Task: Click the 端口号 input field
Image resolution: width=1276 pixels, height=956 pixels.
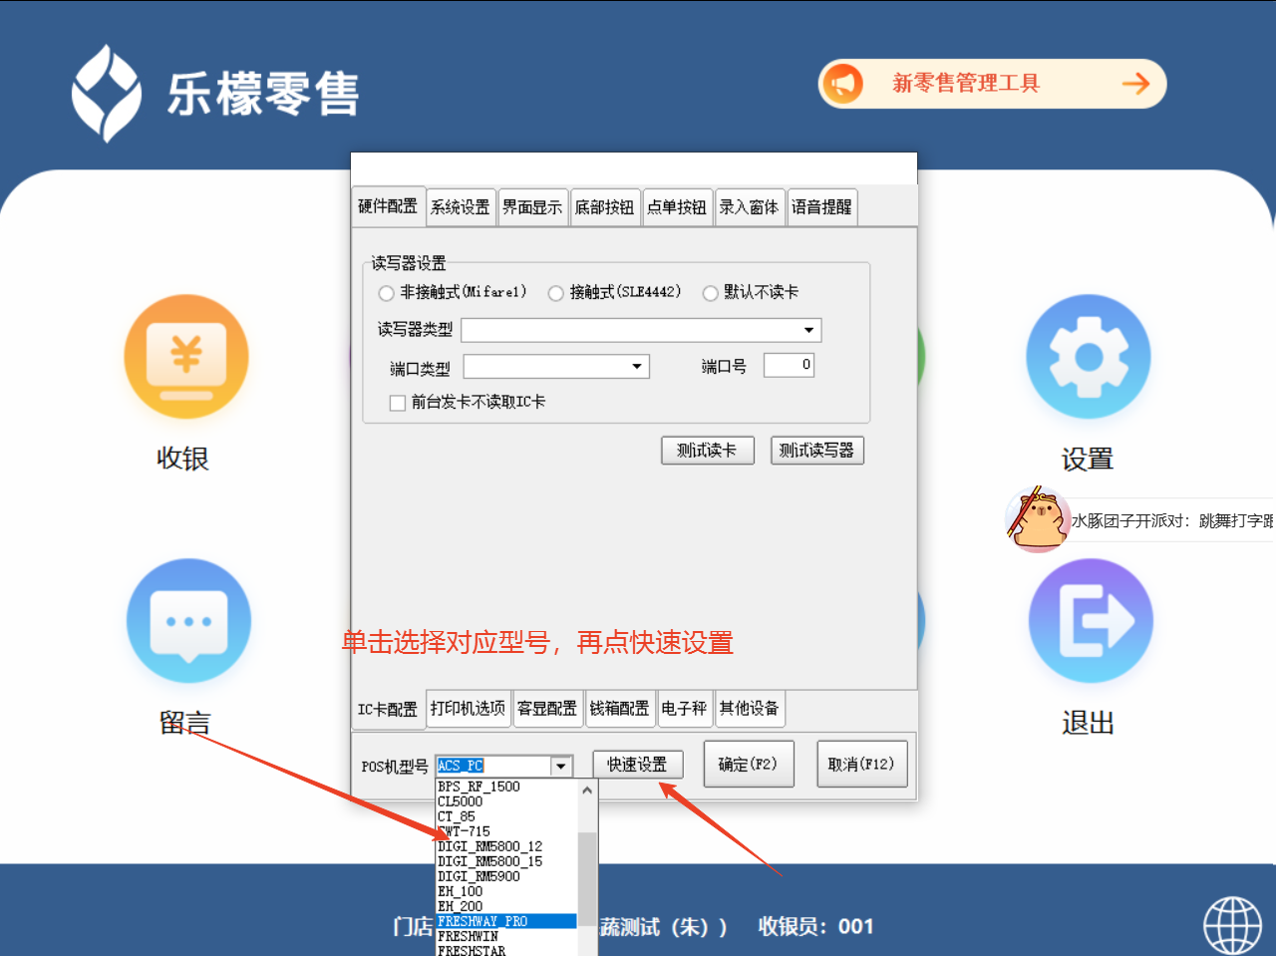Action: [790, 365]
